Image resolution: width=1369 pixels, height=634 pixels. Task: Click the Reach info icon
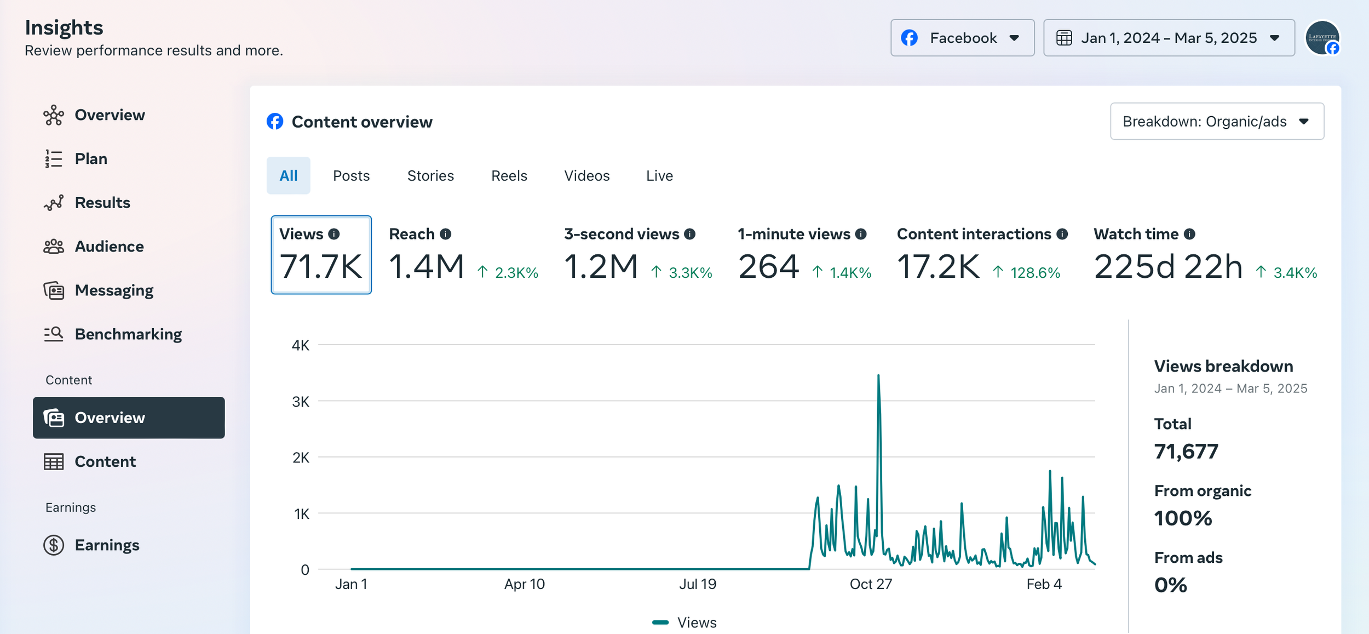[x=446, y=234]
